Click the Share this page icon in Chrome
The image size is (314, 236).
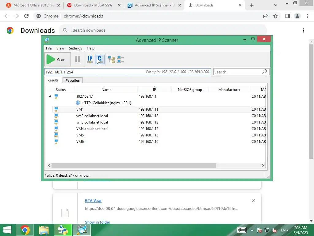point(266,16)
